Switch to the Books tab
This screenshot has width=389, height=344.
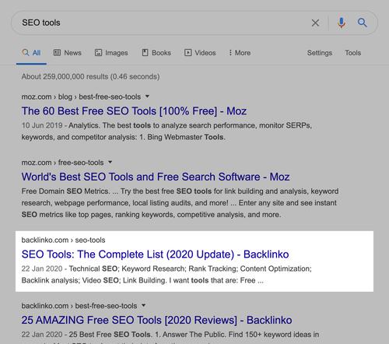(x=156, y=53)
